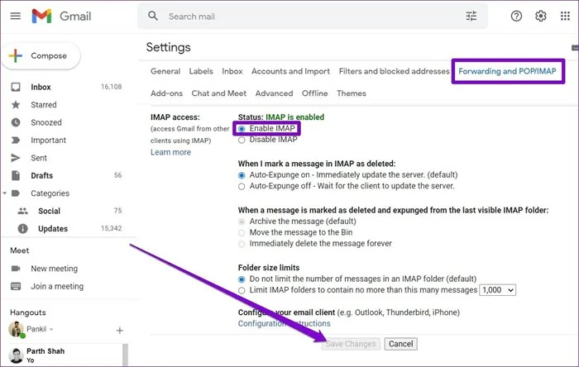Image resolution: width=579 pixels, height=367 pixels.
Task: Open the Chat and Meet tab
Action: click(219, 93)
